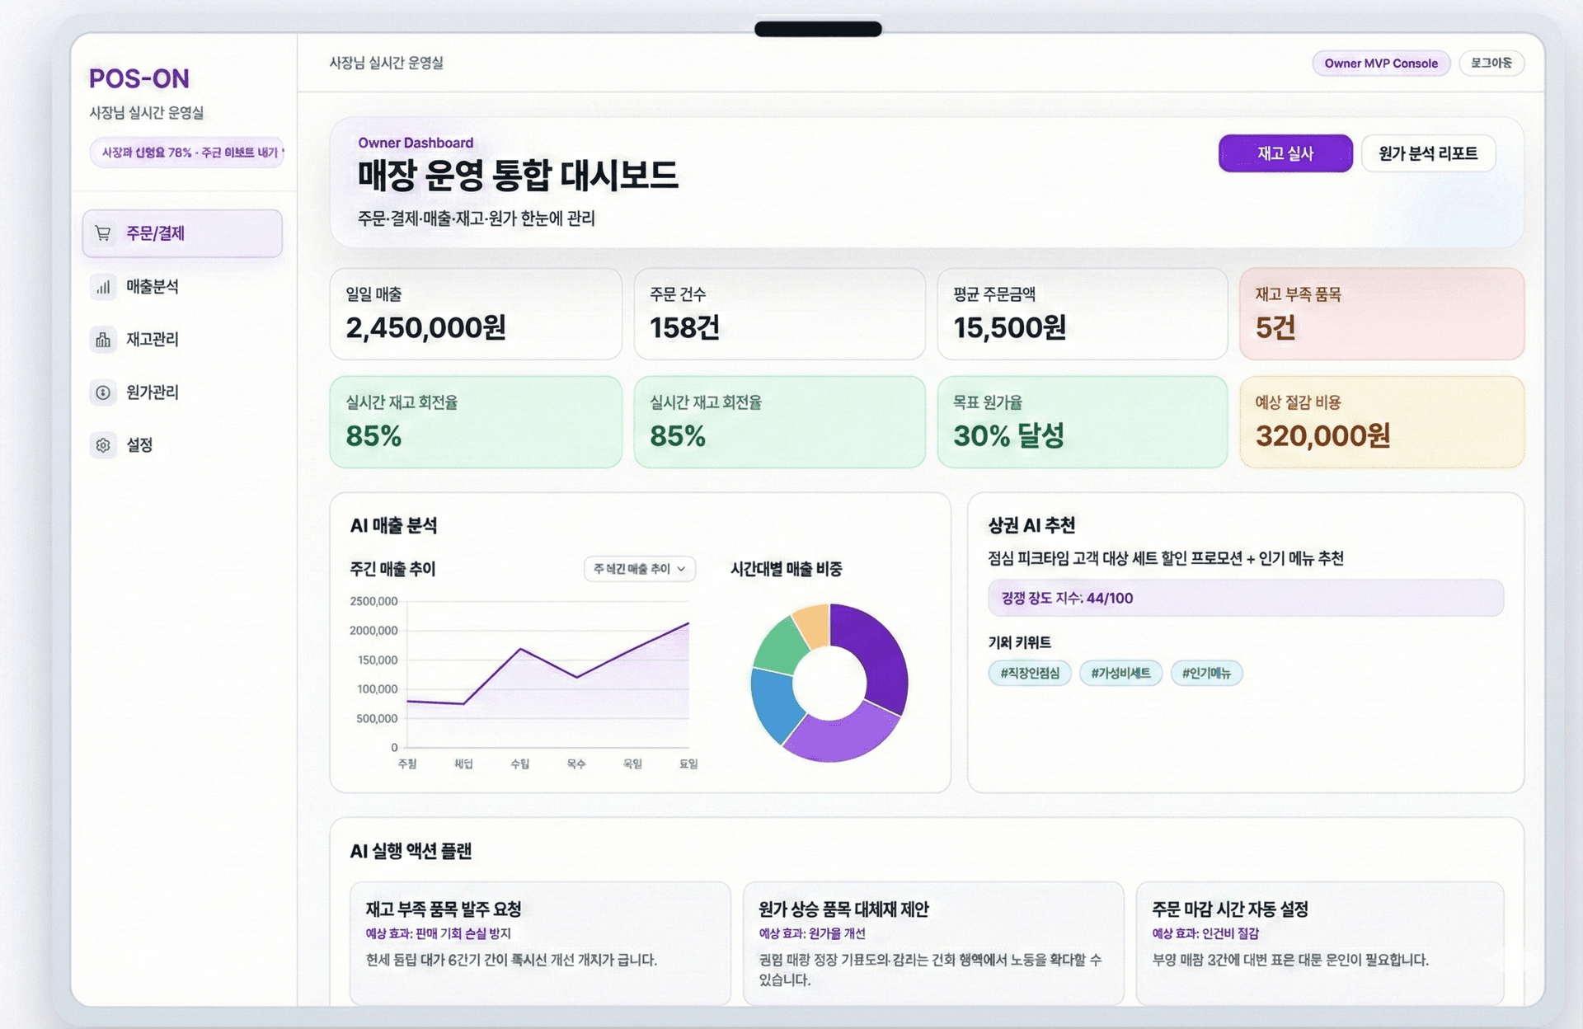Click the bar-chart icon next to 매출분석
The image size is (1583, 1029).
pyautogui.click(x=102, y=286)
